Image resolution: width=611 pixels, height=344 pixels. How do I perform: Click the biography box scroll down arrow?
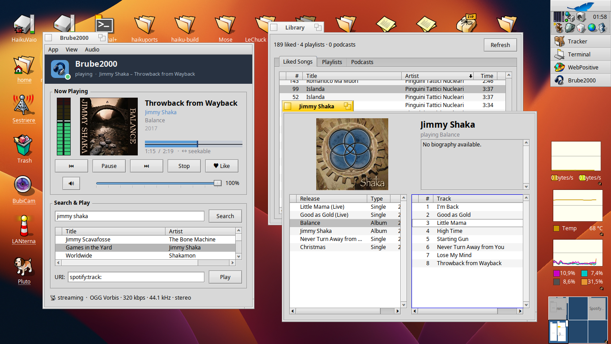coord(526,187)
